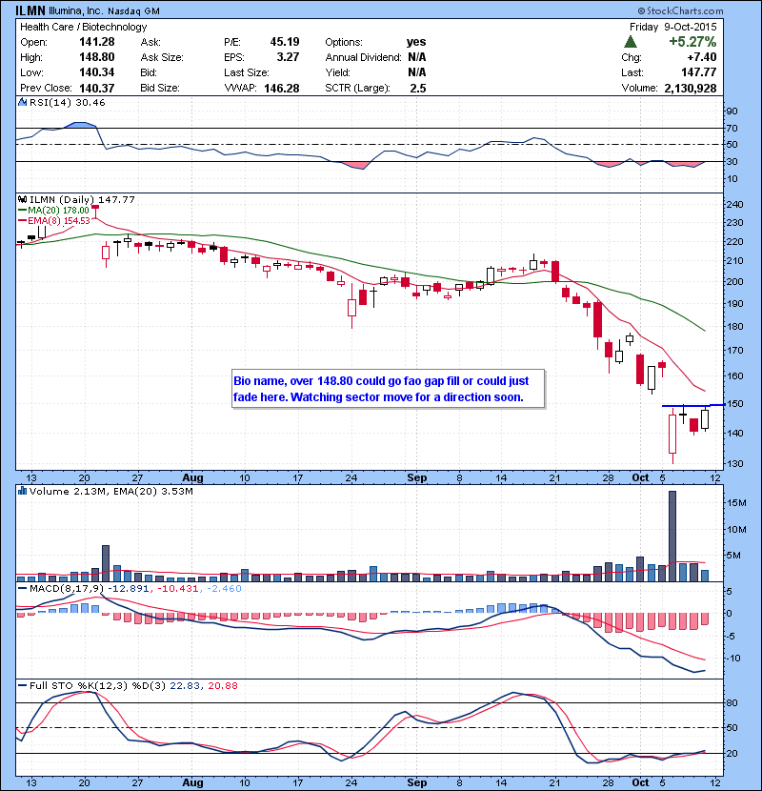Click the 70 label on the RSI axis

732,128
